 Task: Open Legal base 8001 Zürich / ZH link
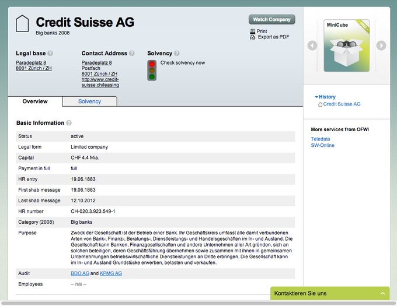coord(34,68)
